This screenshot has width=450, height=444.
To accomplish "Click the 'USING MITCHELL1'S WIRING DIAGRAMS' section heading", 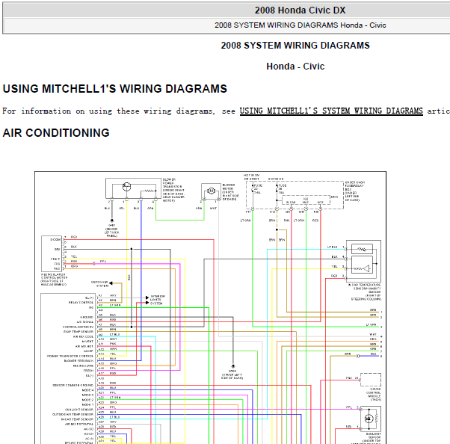I will [115, 89].
